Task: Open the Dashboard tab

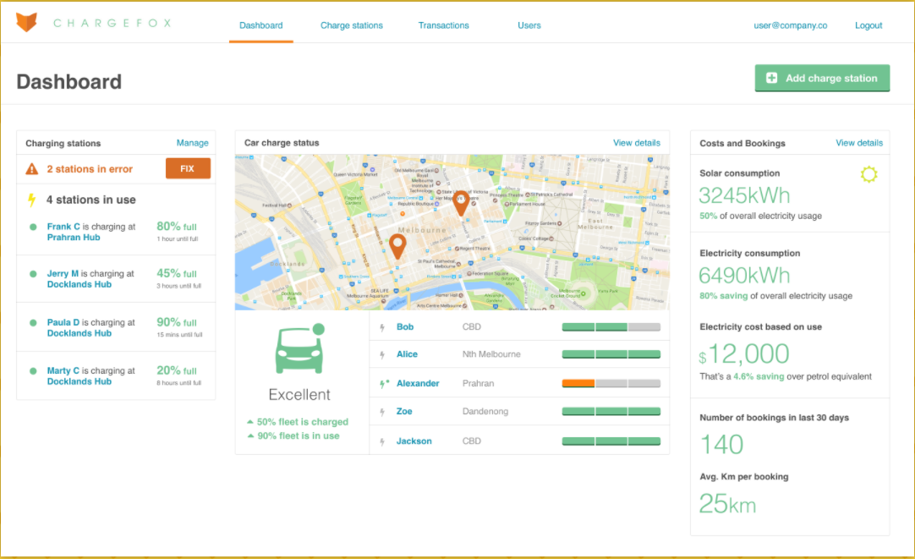Action: [x=260, y=25]
